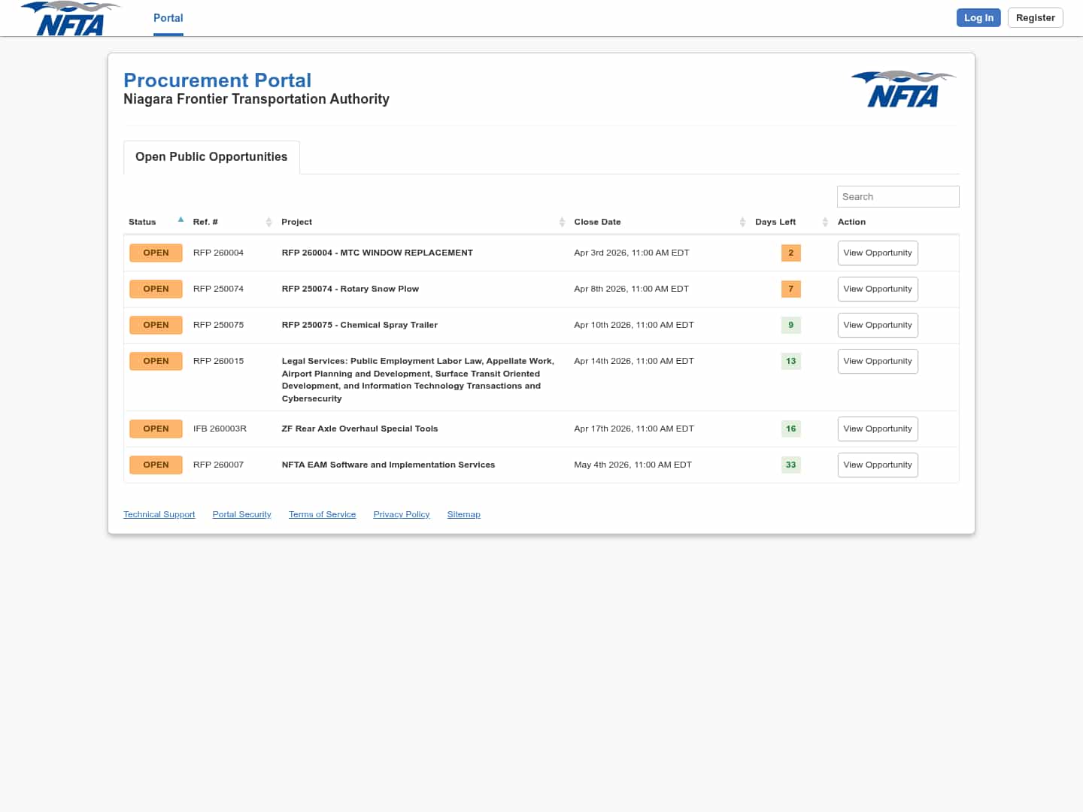Open the Privacy Policy link
Viewport: 1083px width, 812px height.
tap(401, 514)
